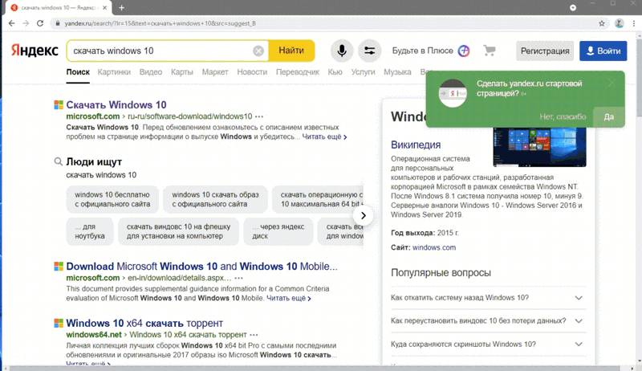Viewport: 642px width, 371px height.
Task: Click the Найти search button
Action: click(291, 51)
